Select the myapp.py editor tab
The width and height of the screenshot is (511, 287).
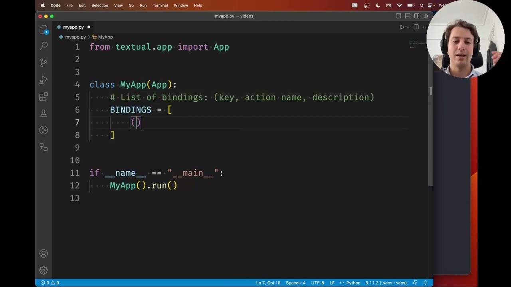[x=73, y=27]
